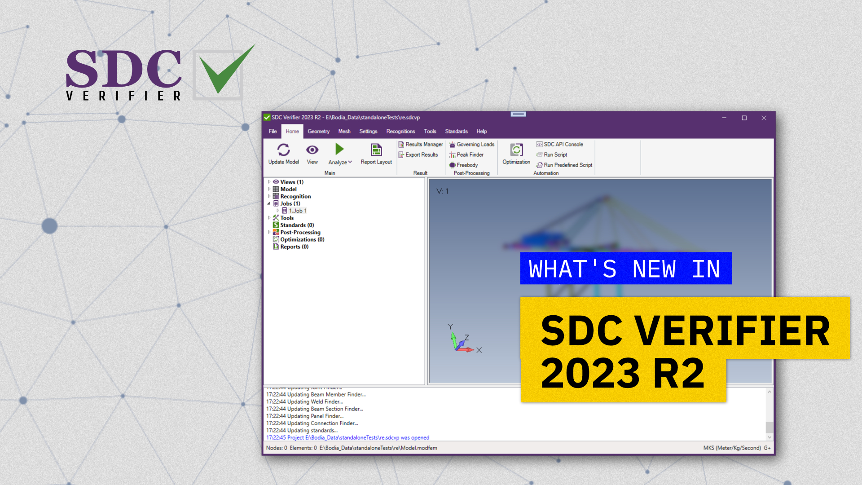This screenshot has height=485, width=862.
Task: Open the File menu
Action: click(x=273, y=131)
